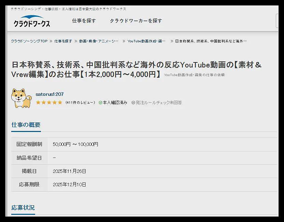Click YouTube動画作成・編集 の仕事の依頼 subtitle

(194, 75)
